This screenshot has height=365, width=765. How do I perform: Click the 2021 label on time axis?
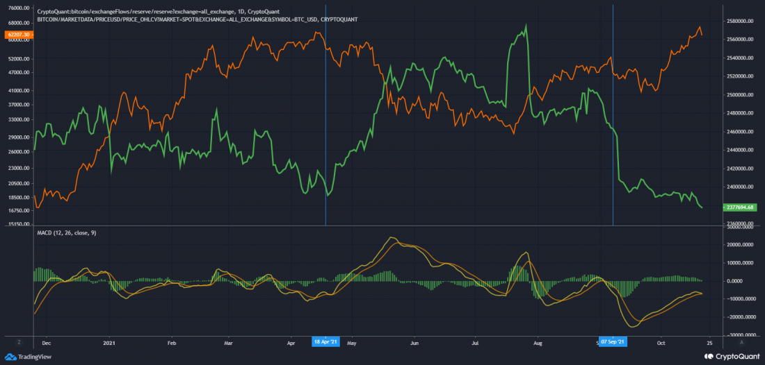pos(108,342)
